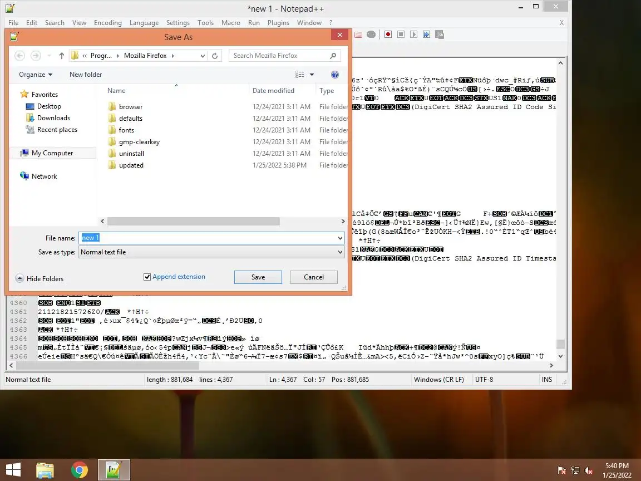641x481 pixels.
Task: Expand the File name dropdown
Action: click(x=340, y=238)
